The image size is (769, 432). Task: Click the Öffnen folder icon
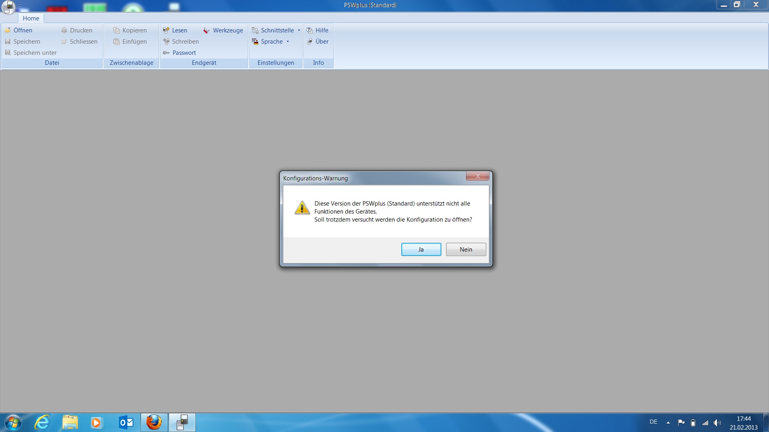[x=8, y=30]
